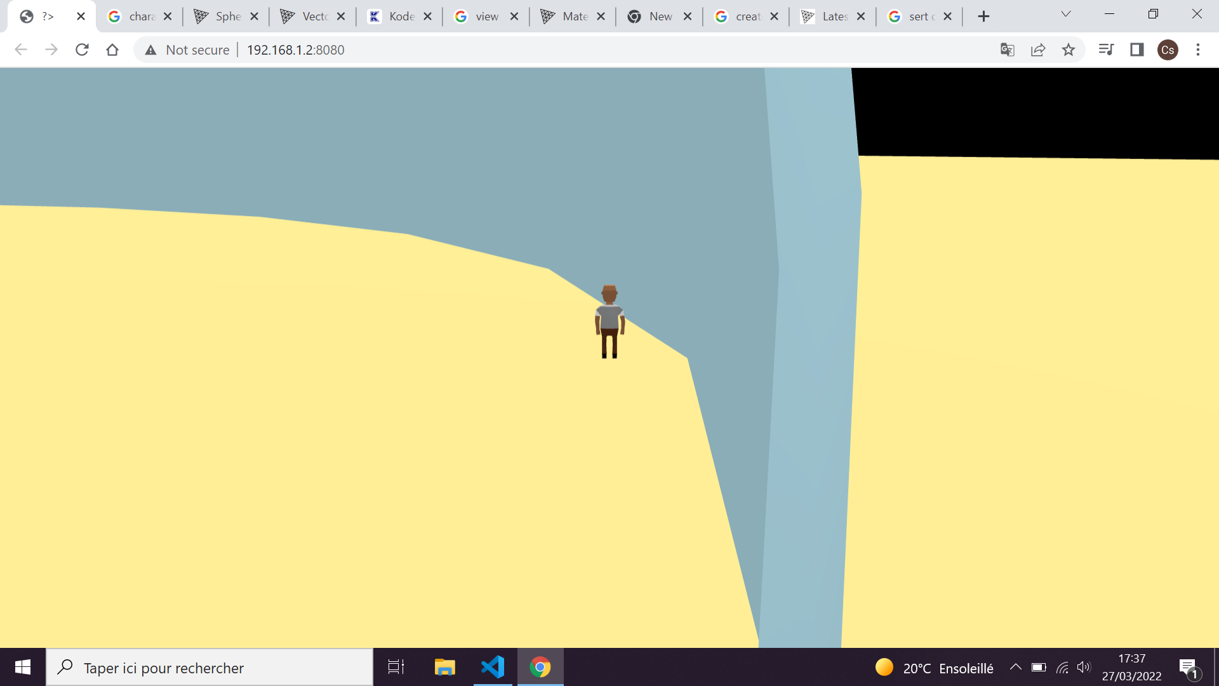Reload the game page
Screen dimensions: 1219x686
tap(82, 50)
